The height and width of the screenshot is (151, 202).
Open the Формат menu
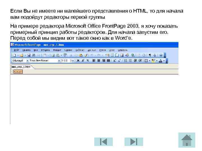click(x=57, y=50)
